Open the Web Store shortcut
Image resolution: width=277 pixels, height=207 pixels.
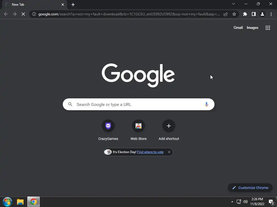coord(138,130)
